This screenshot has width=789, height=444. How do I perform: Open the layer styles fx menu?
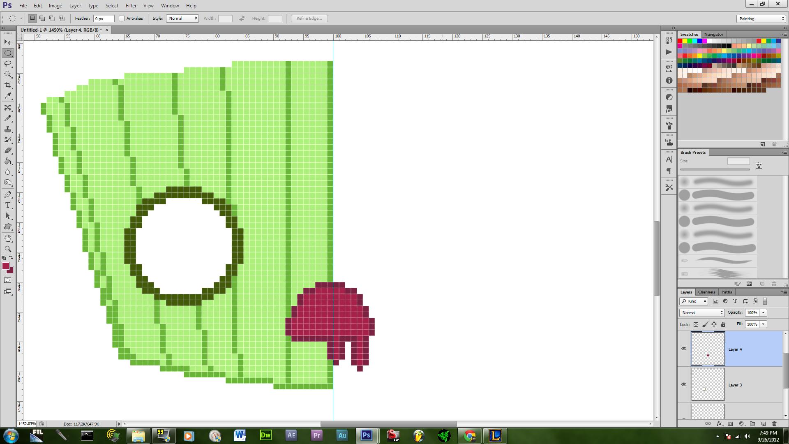pyautogui.click(x=719, y=423)
